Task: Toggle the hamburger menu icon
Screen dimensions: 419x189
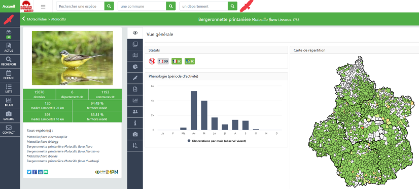Action: coord(43,7)
